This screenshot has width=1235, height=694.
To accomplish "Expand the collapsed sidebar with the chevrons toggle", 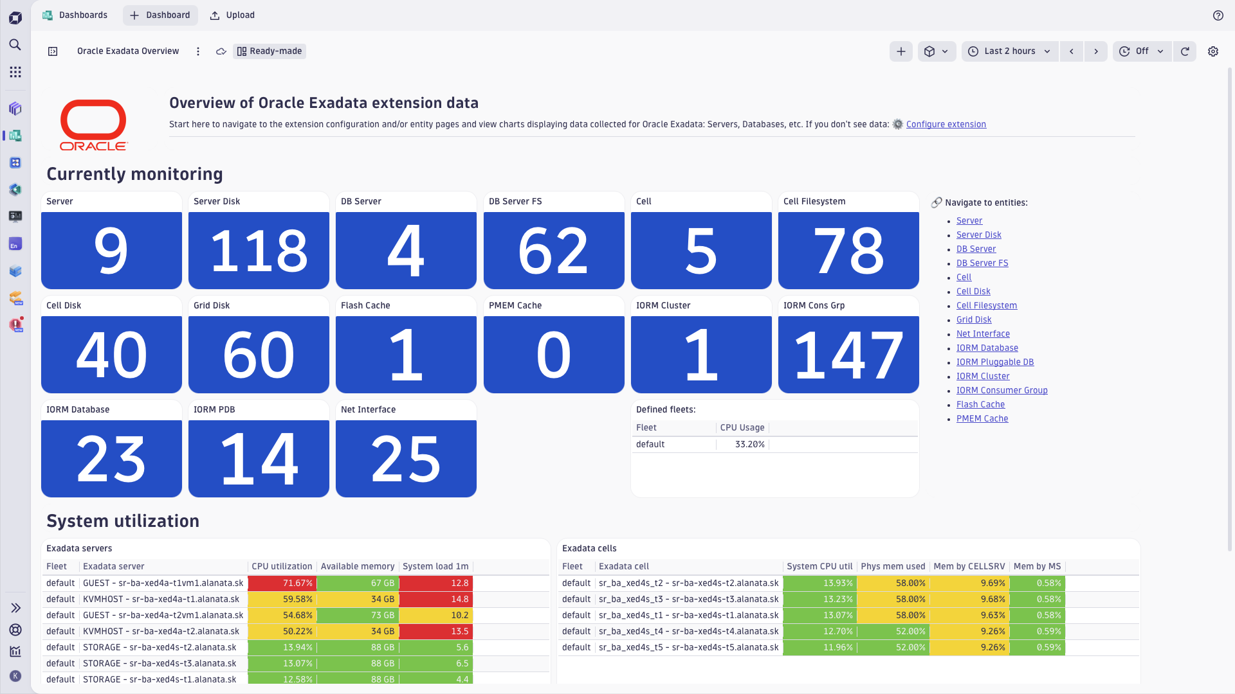I will [15, 607].
